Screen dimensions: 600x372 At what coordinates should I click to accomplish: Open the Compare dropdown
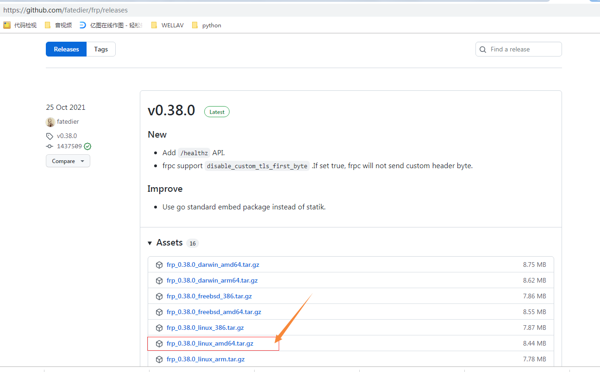[68, 161]
